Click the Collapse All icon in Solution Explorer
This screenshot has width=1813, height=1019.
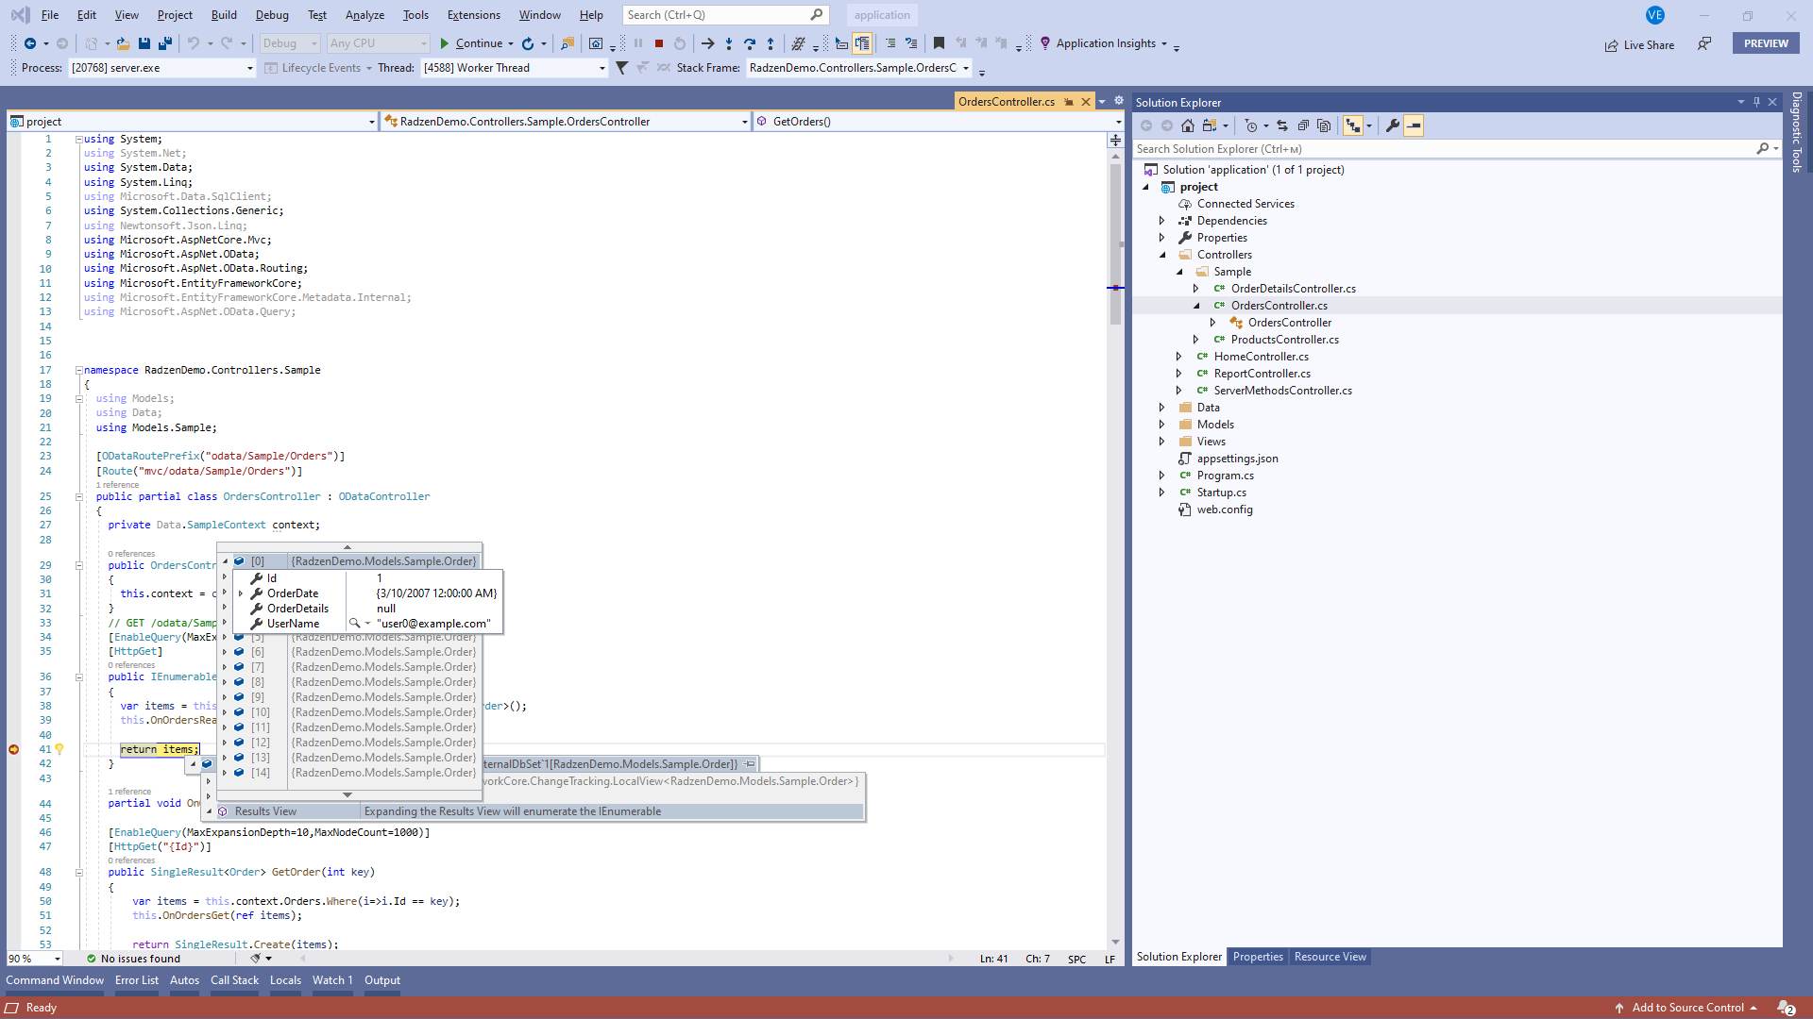coord(1303,125)
